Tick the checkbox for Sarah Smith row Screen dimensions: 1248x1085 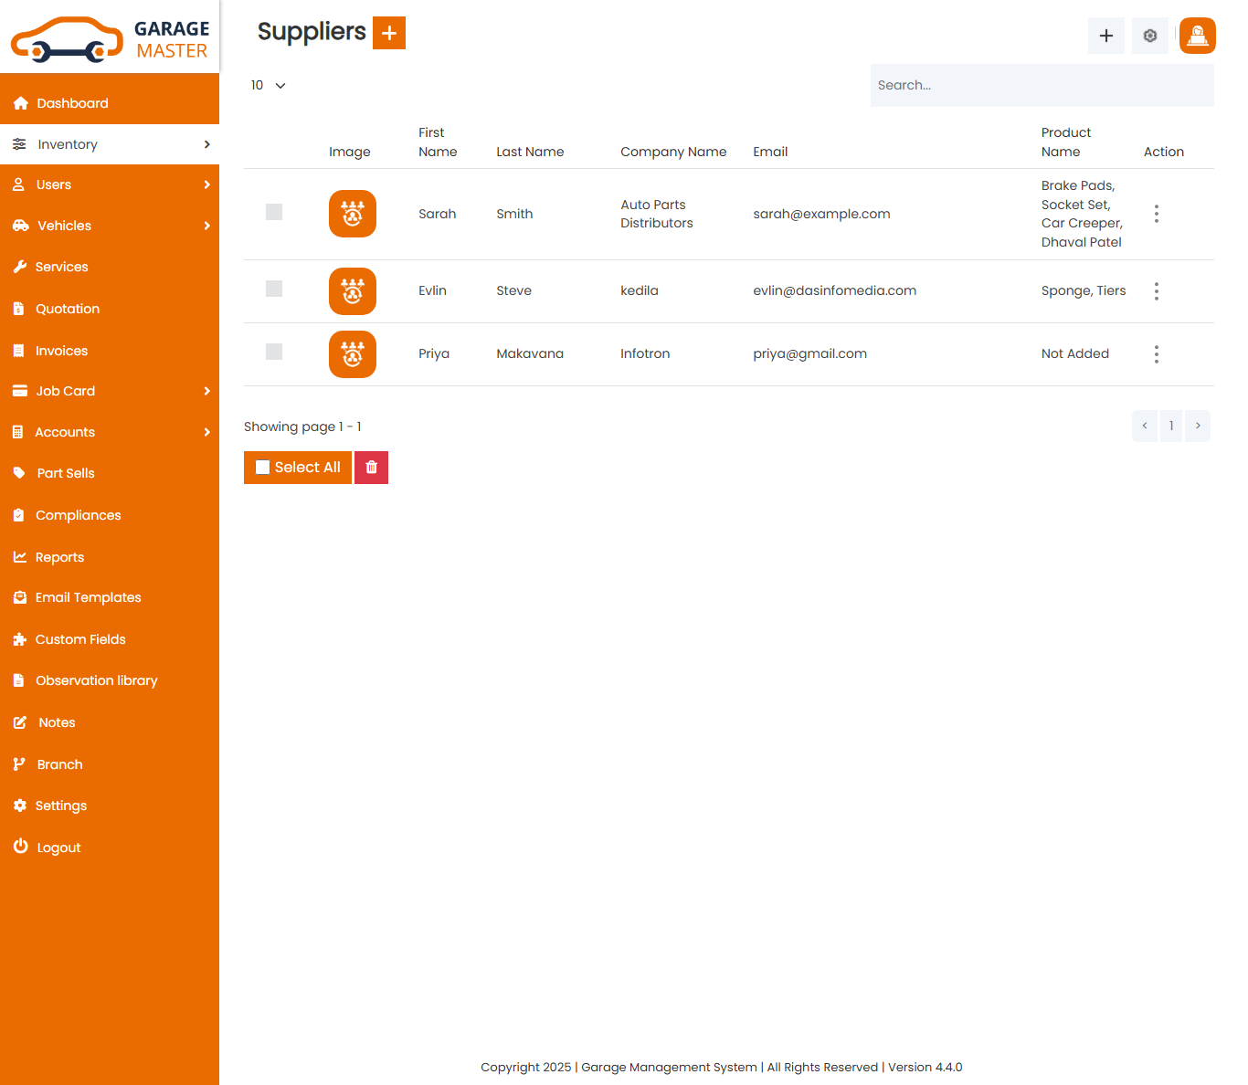coord(274,212)
